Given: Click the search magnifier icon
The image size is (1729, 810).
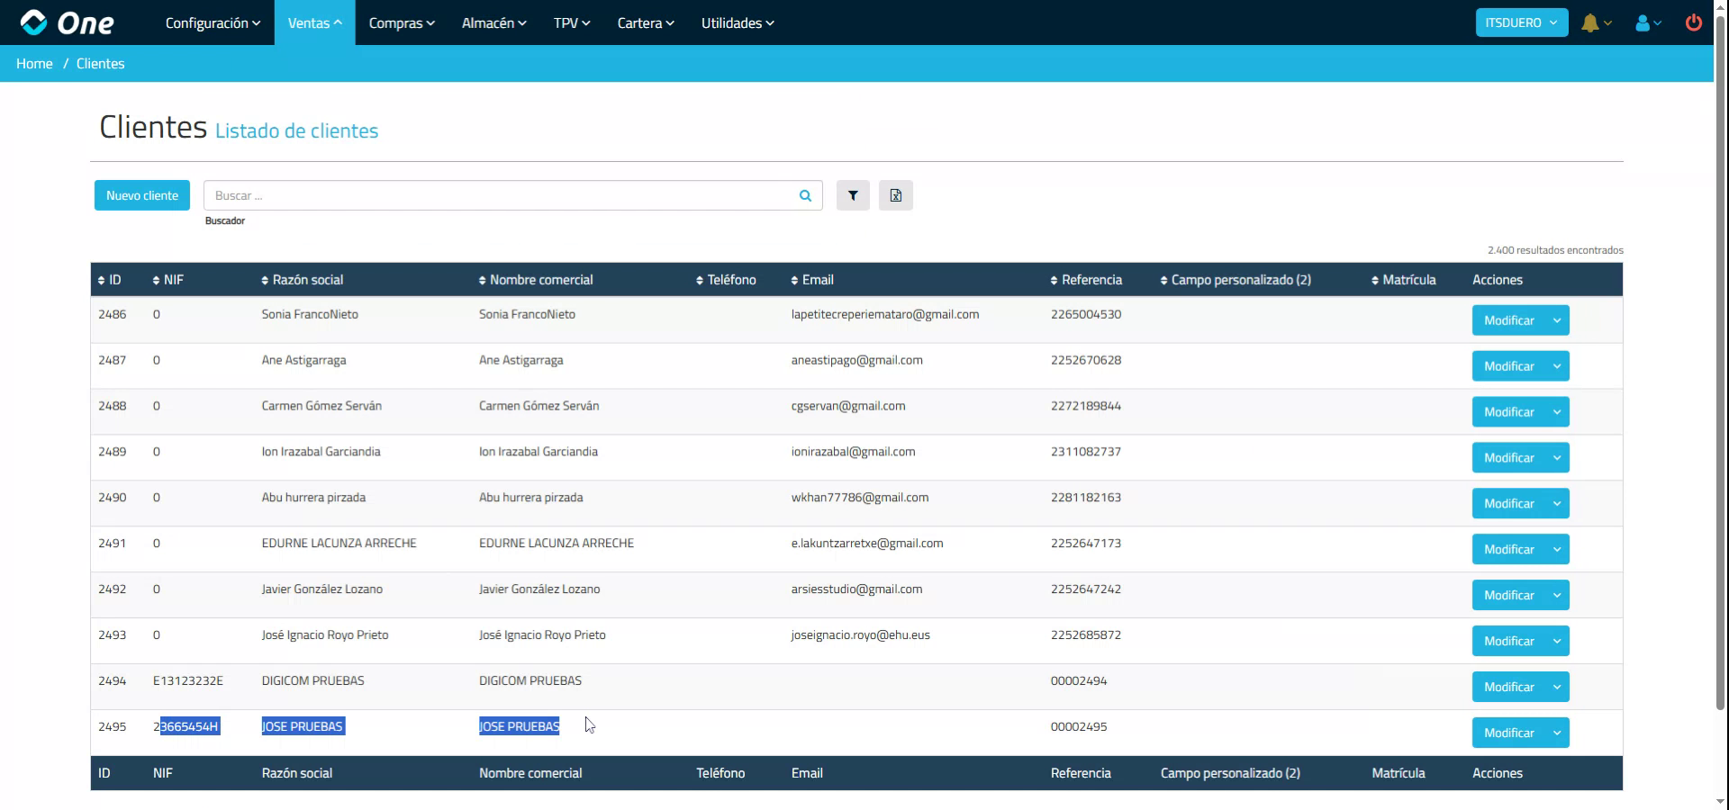Looking at the screenshot, I should pos(804,195).
